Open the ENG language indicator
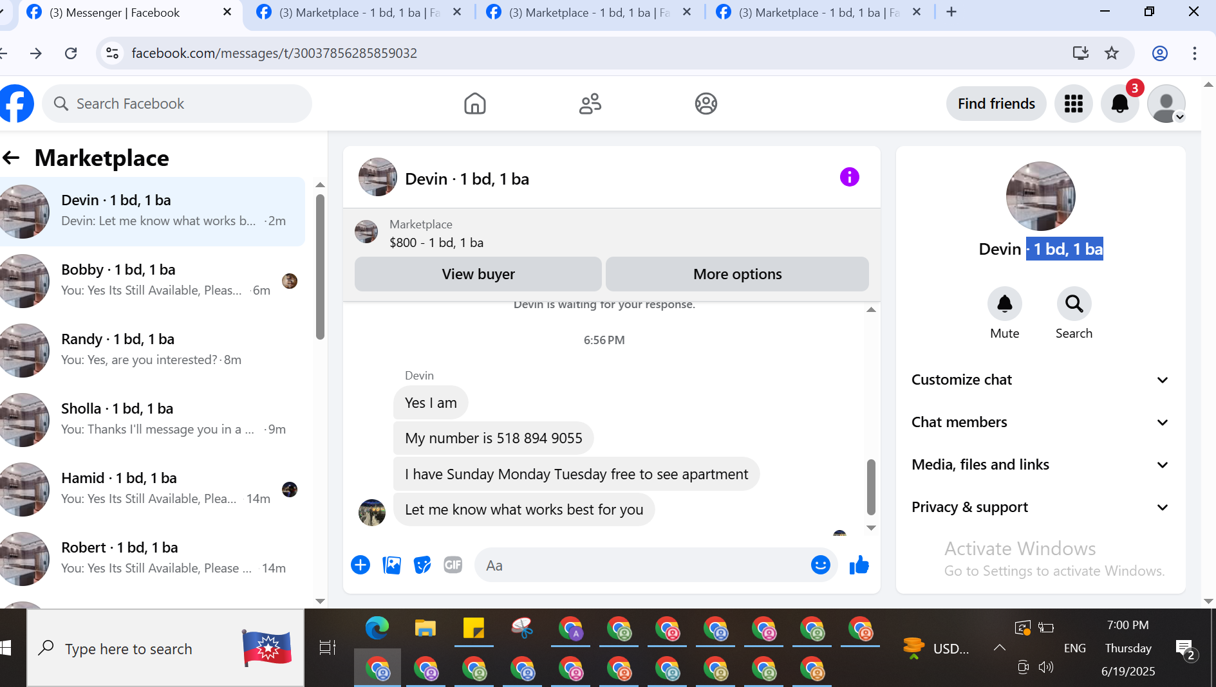The width and height of the screenshot is (1216, 687). click(1075, 648)
